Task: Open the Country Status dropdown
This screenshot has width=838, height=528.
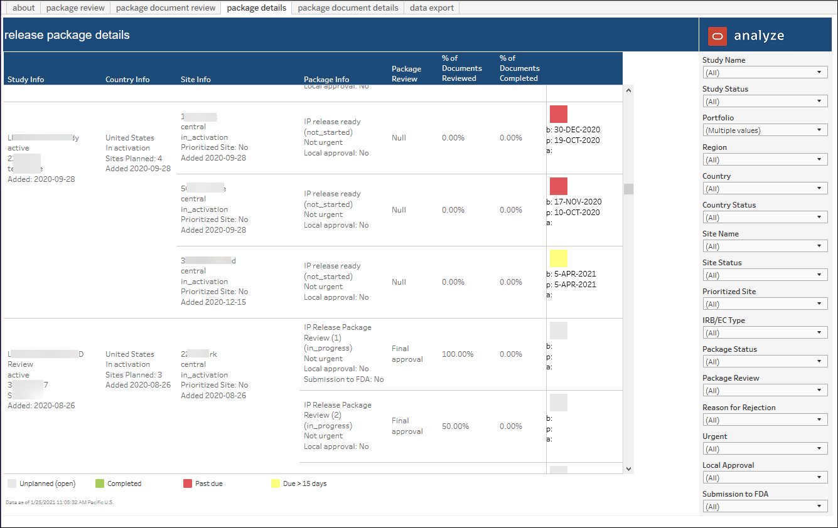Action: 766,218
